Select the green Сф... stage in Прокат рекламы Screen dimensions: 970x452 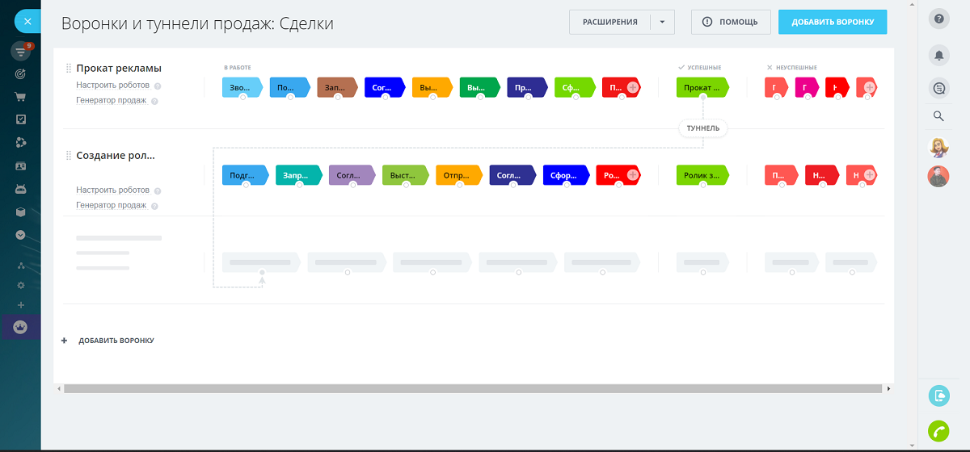click(x=575, y=87)
